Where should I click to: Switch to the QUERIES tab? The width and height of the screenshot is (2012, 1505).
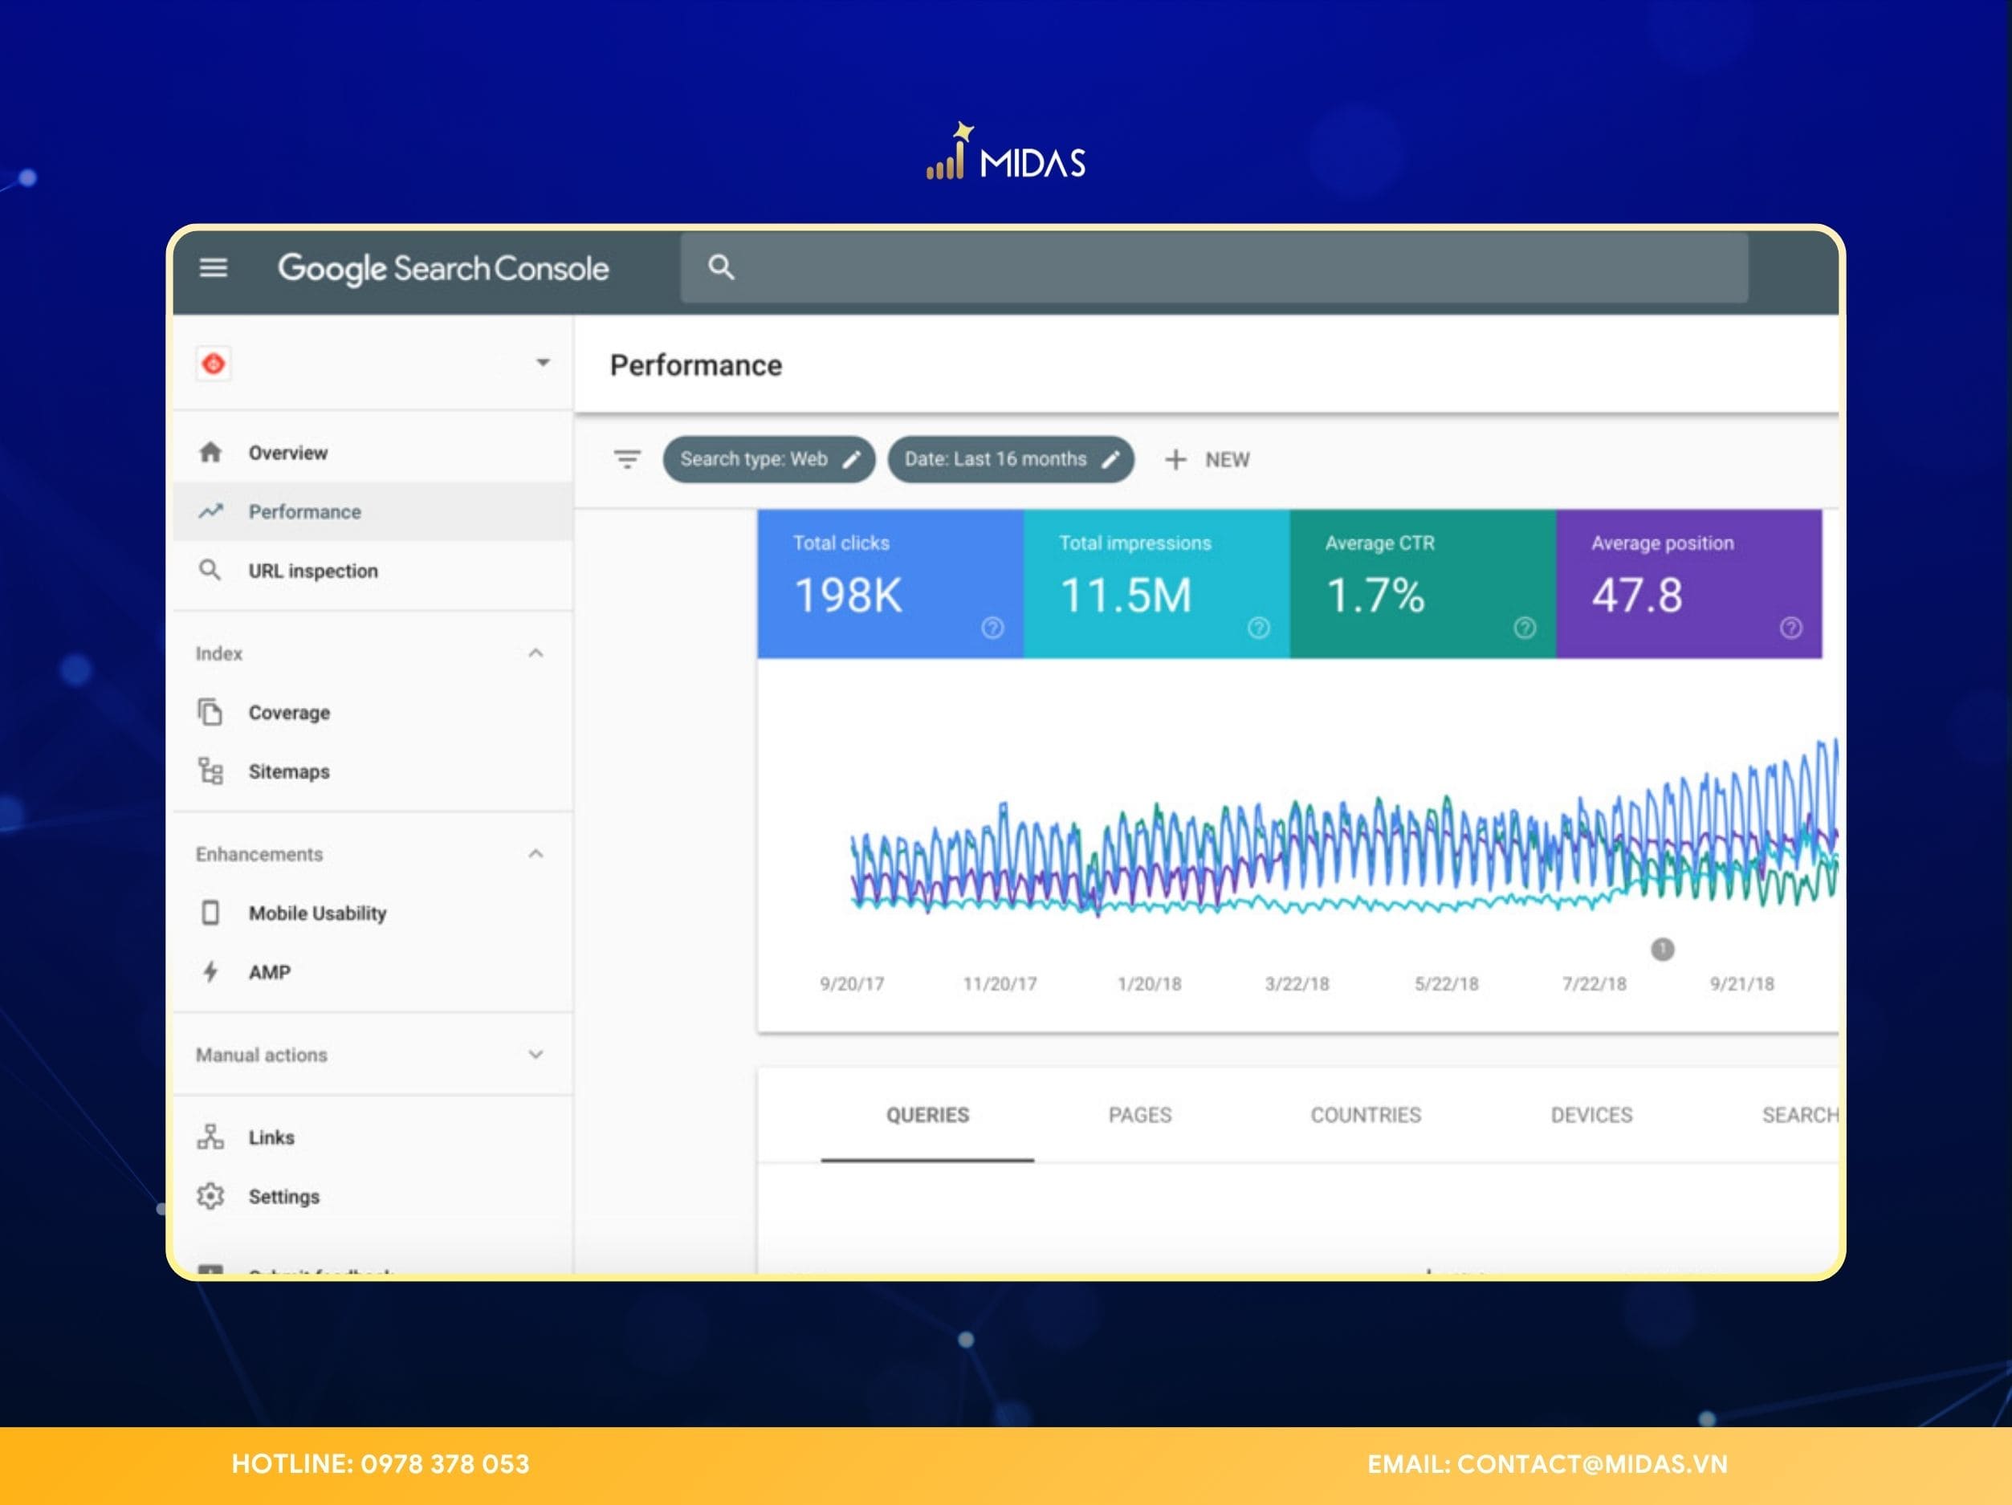pos(928,1115)
